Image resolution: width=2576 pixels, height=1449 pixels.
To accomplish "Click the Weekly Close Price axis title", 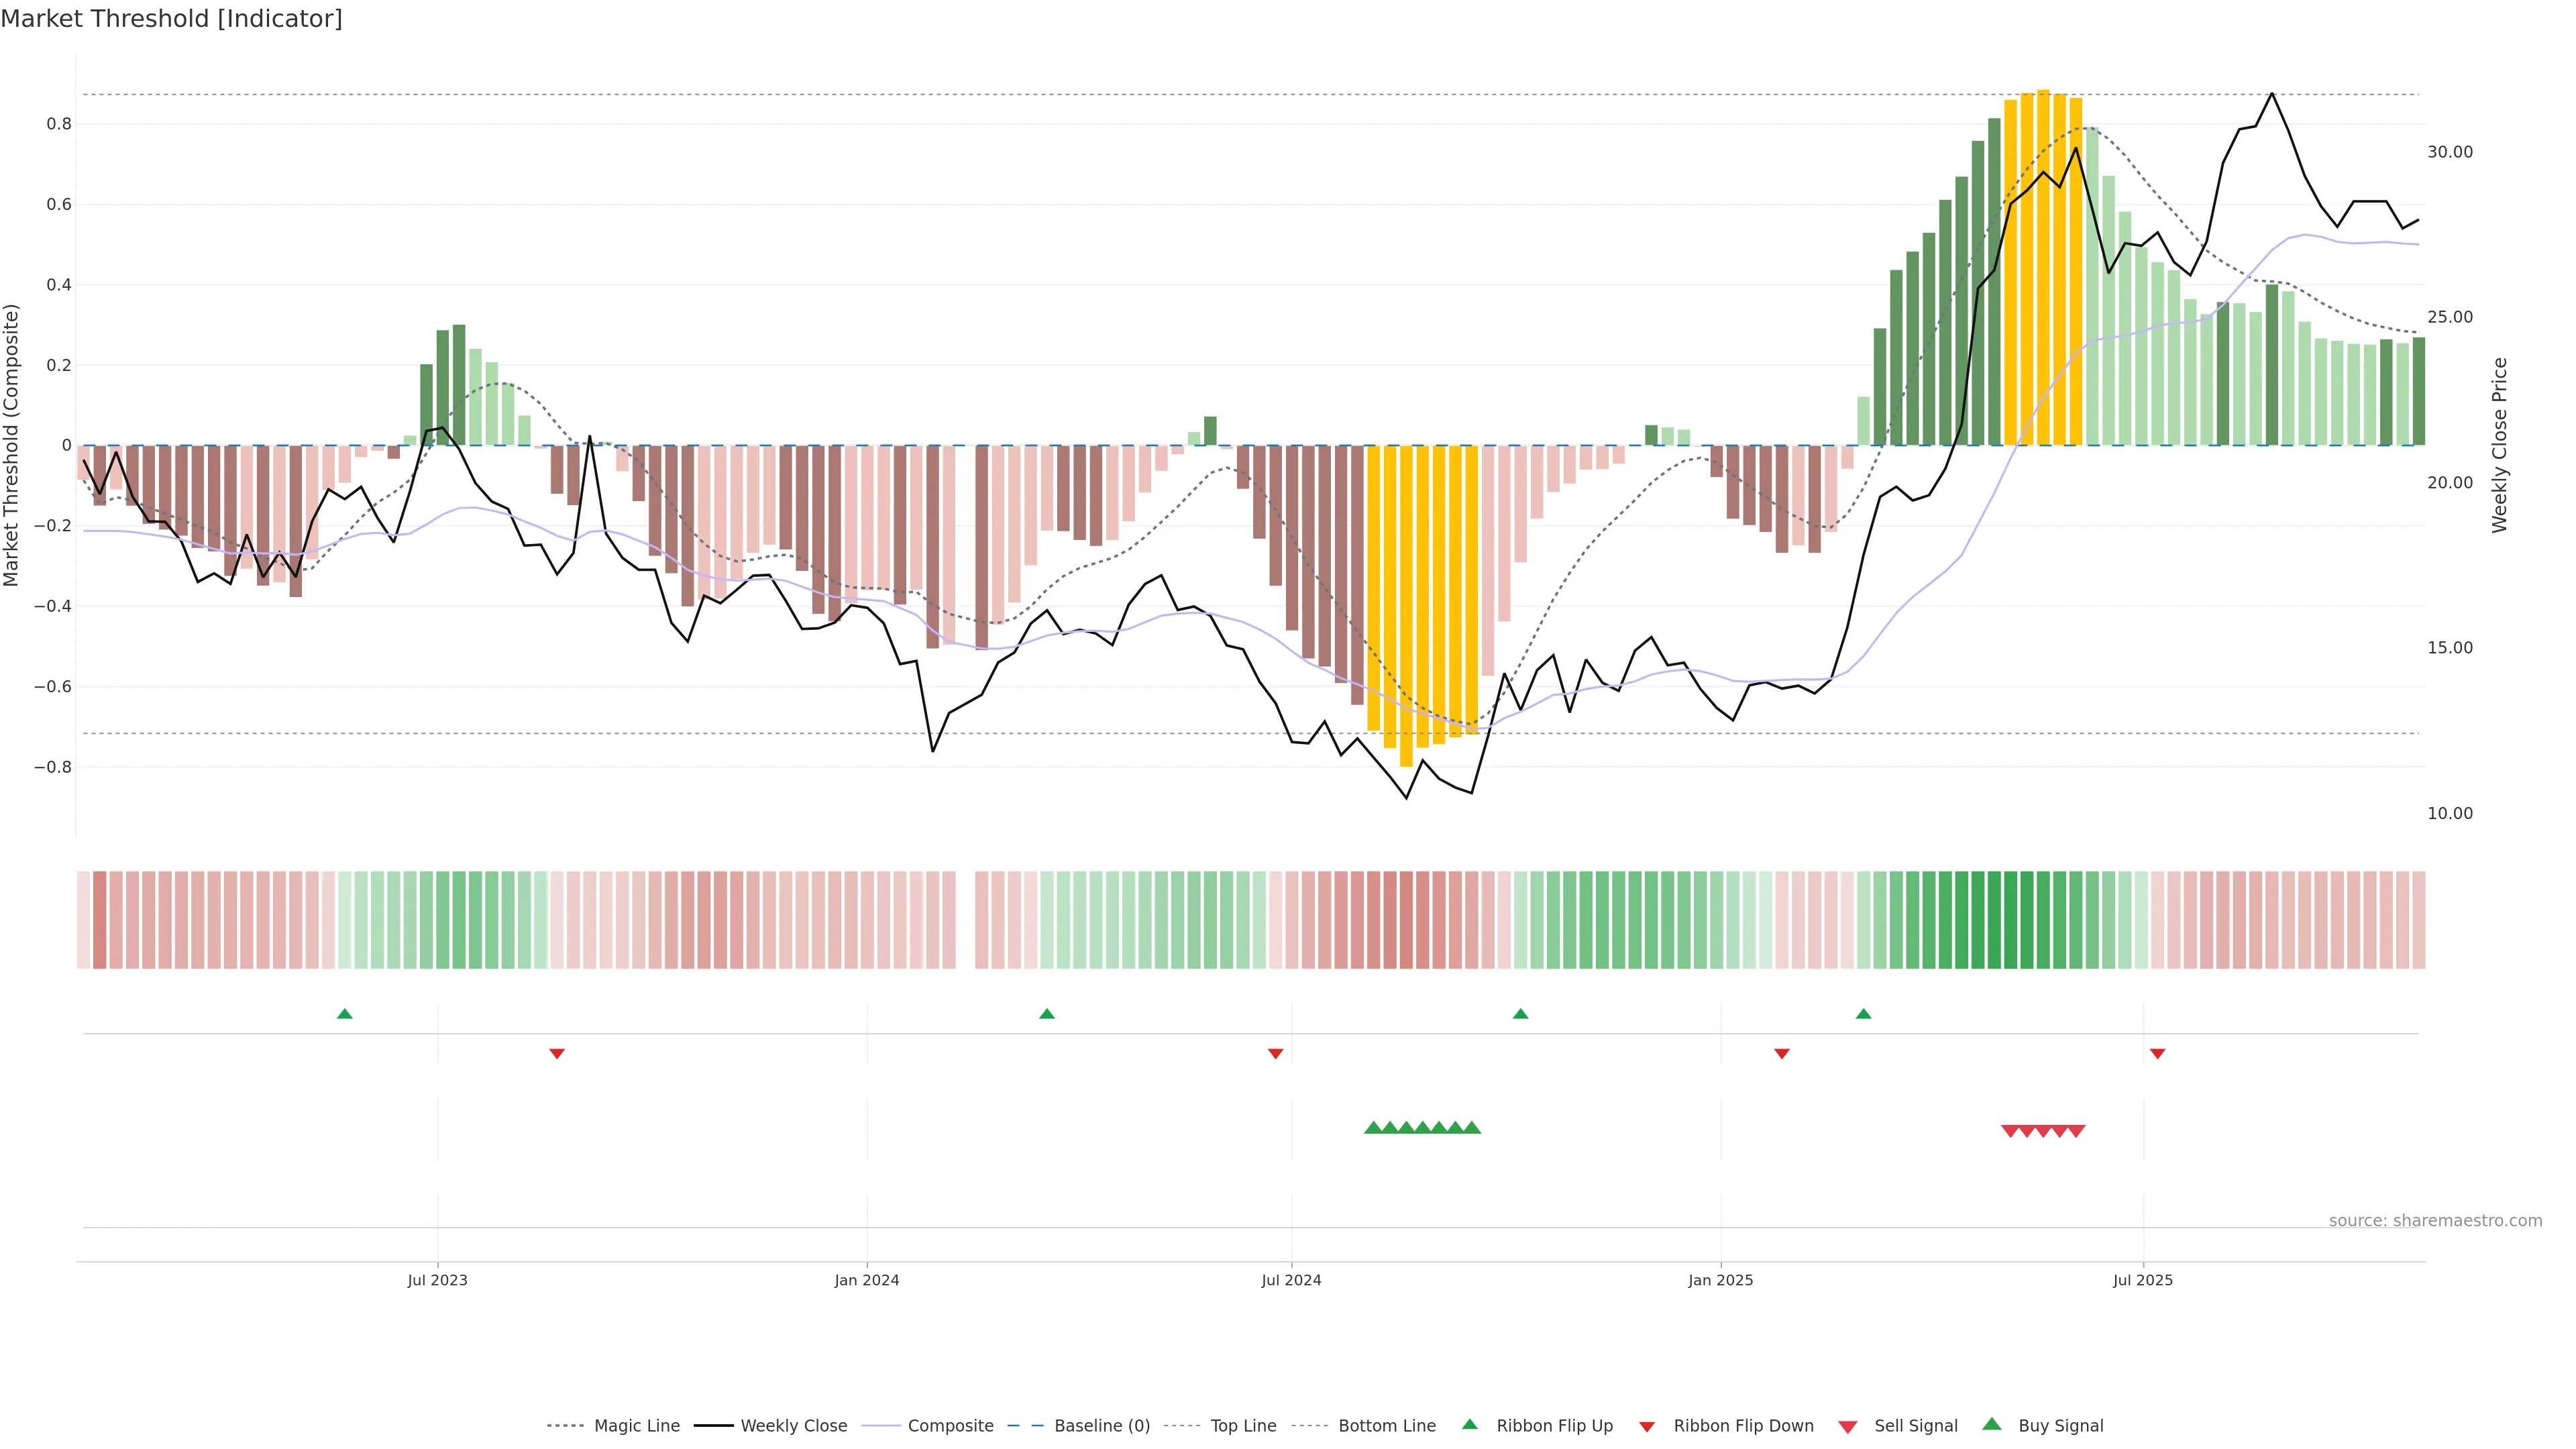I will (2499, 445).
